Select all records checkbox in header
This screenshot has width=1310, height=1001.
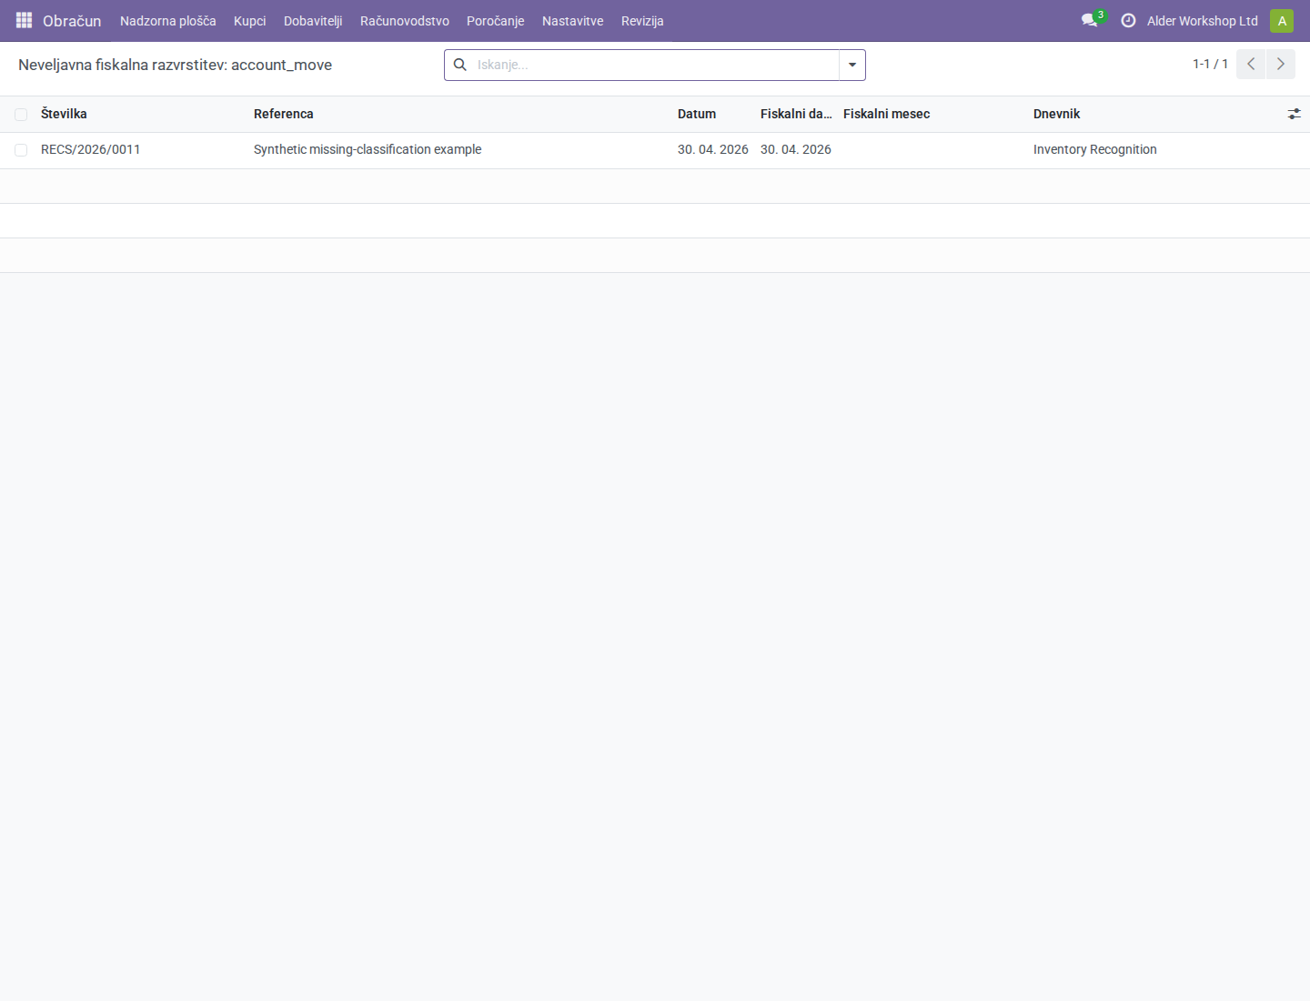click(21, 115)
